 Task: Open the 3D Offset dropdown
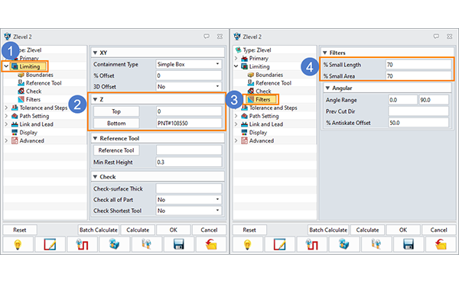coord(189,87)
